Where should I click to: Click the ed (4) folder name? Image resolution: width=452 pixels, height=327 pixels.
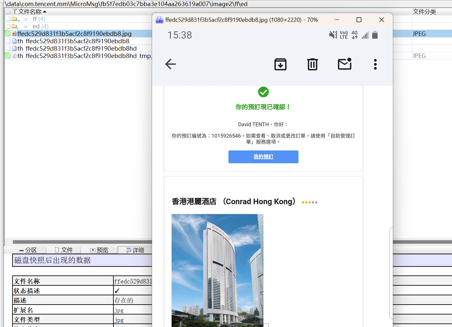point(40,26)
